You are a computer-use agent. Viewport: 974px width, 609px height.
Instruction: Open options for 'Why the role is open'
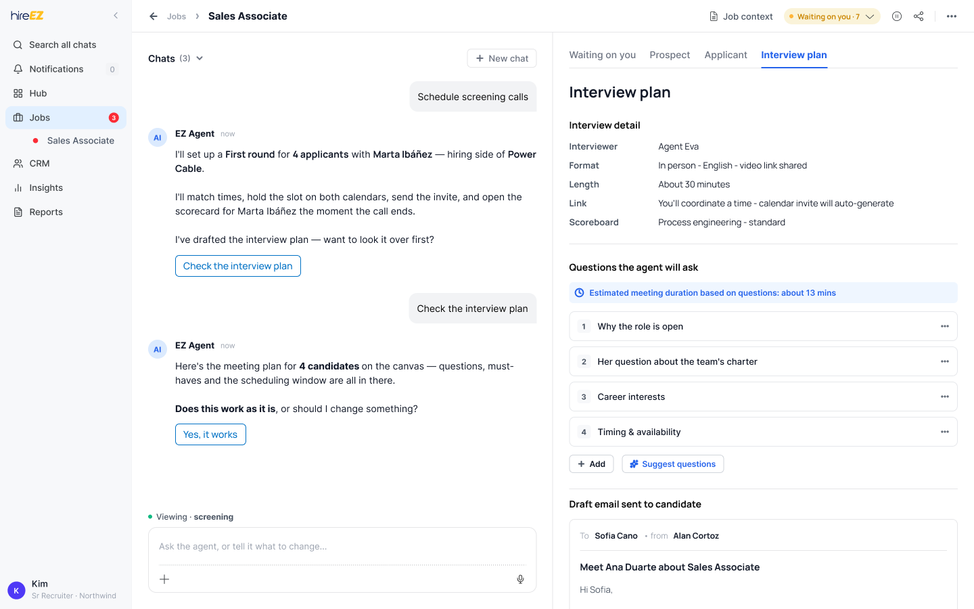pos(945,326)
